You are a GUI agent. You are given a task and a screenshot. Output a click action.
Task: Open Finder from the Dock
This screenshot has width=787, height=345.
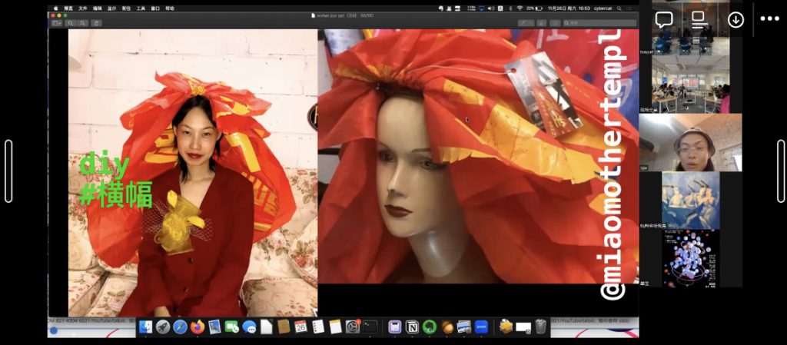coord(145,327)
